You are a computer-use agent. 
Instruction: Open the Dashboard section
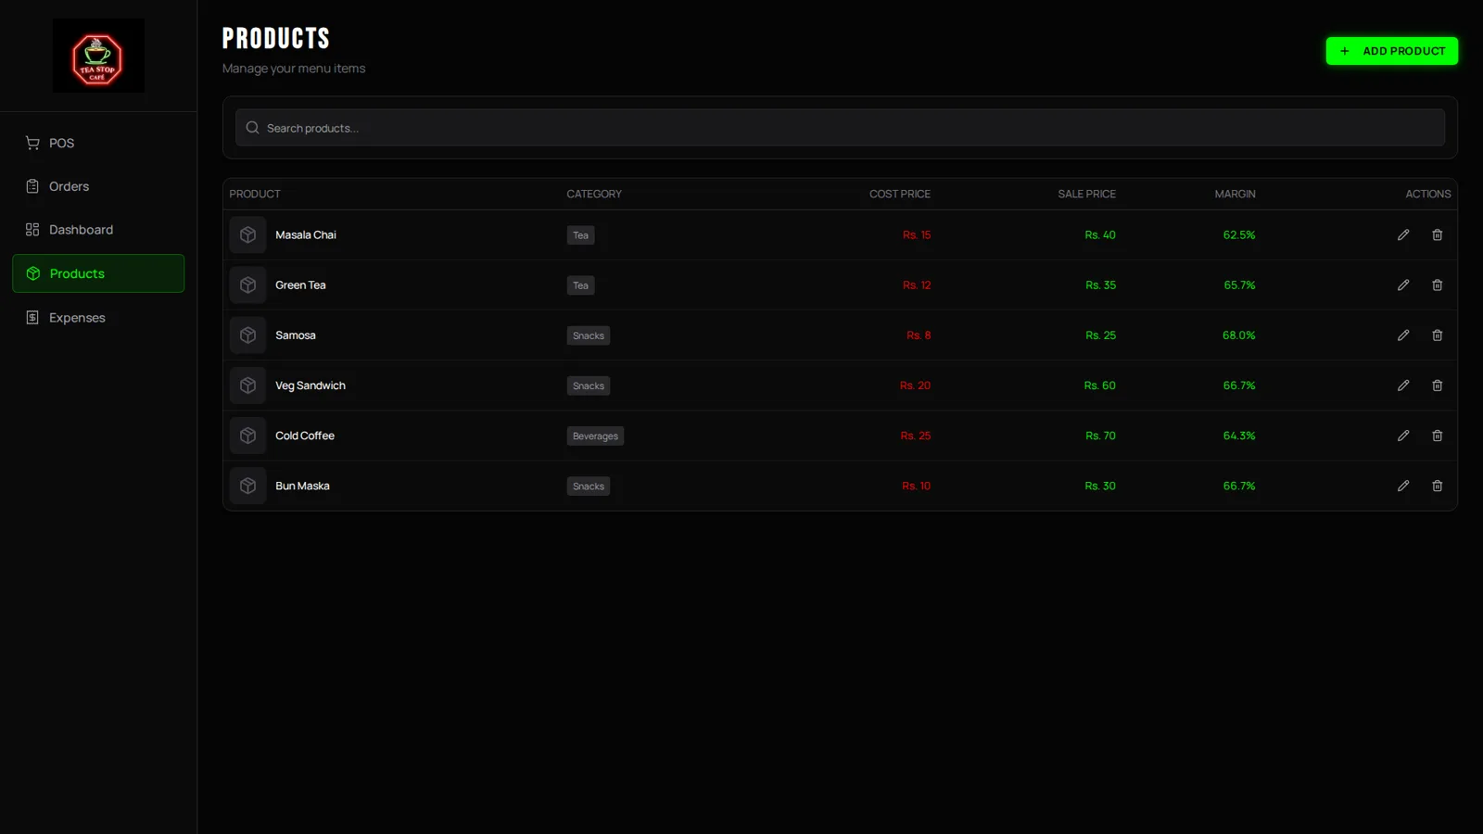[98, 230]
